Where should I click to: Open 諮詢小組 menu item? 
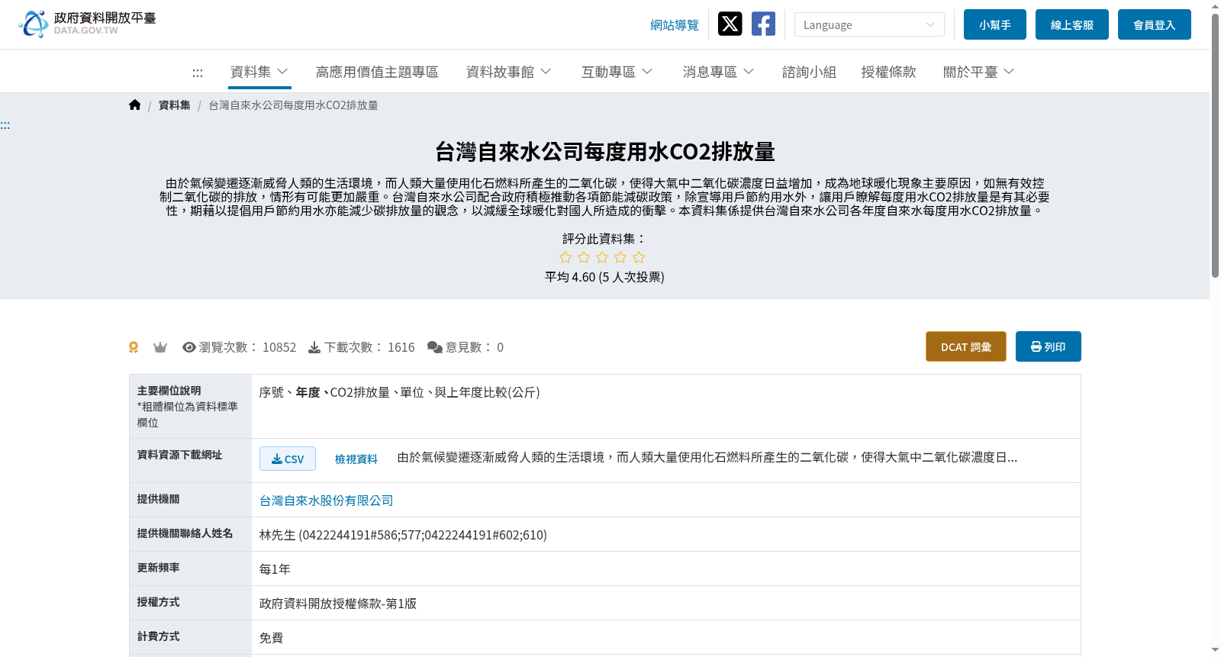(809, 72)
